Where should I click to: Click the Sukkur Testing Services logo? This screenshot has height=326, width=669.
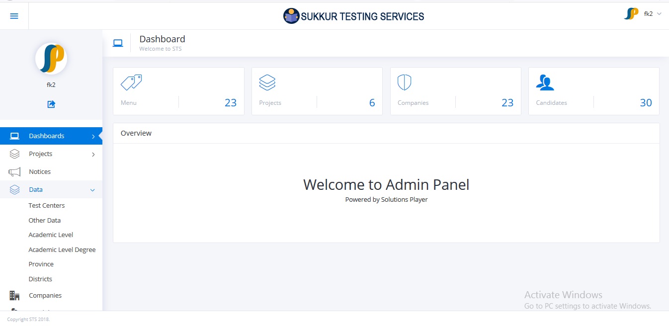(353, 16)
